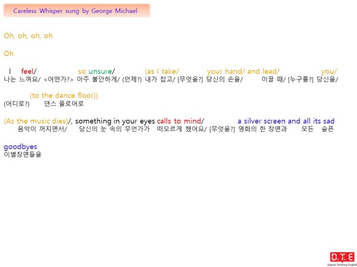Click the blue word 'goodbyes'

click(21, 147)
